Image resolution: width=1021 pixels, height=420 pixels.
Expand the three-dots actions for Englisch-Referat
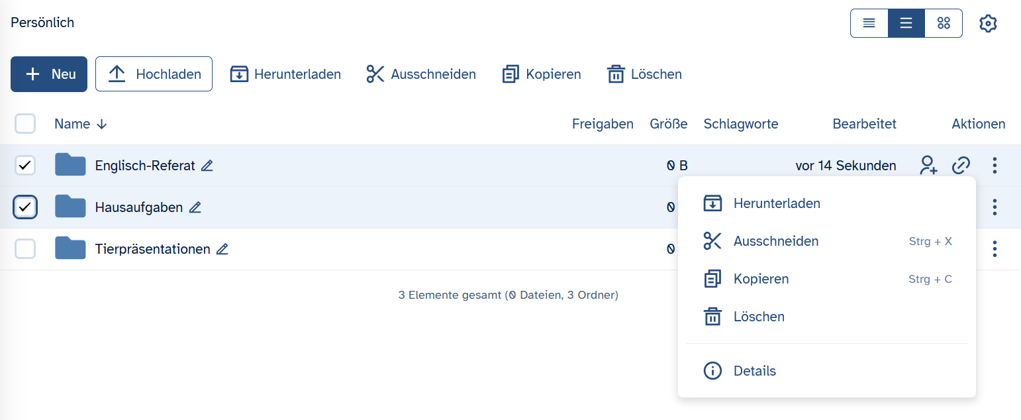(995, 166)
